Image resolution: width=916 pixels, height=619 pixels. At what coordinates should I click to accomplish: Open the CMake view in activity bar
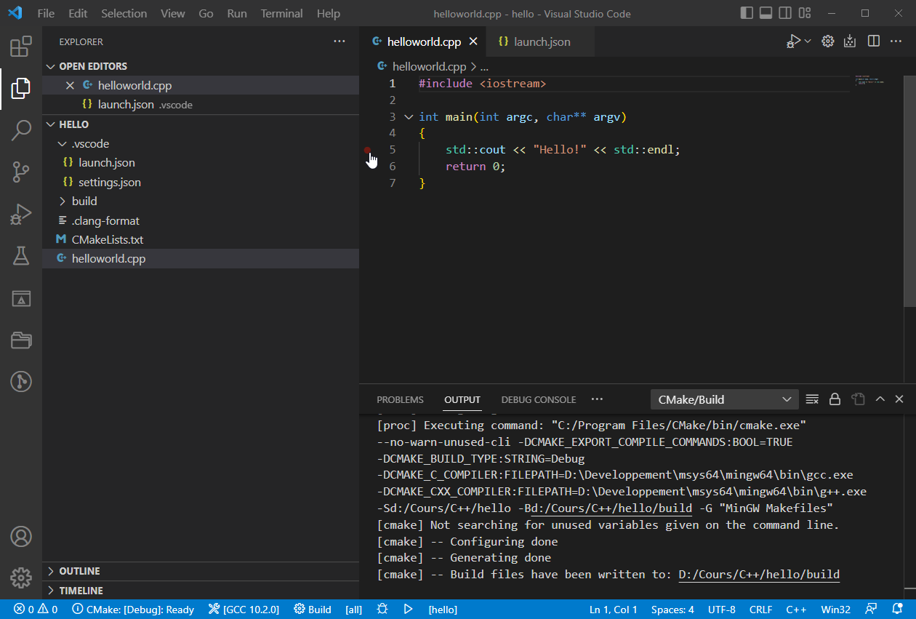(20, 297)
